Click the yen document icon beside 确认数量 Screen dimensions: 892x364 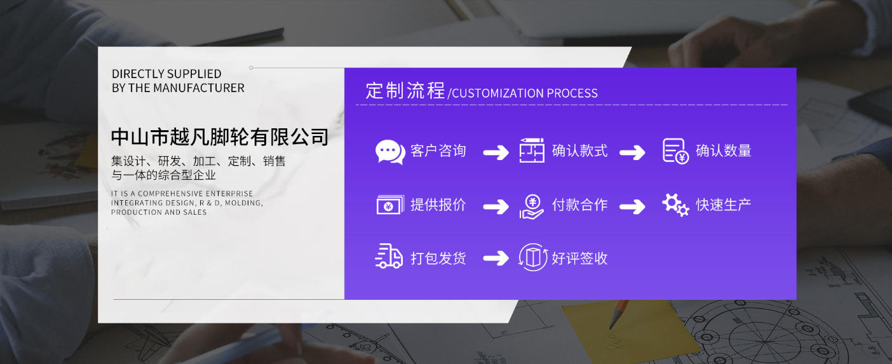(x=675, y=151)
